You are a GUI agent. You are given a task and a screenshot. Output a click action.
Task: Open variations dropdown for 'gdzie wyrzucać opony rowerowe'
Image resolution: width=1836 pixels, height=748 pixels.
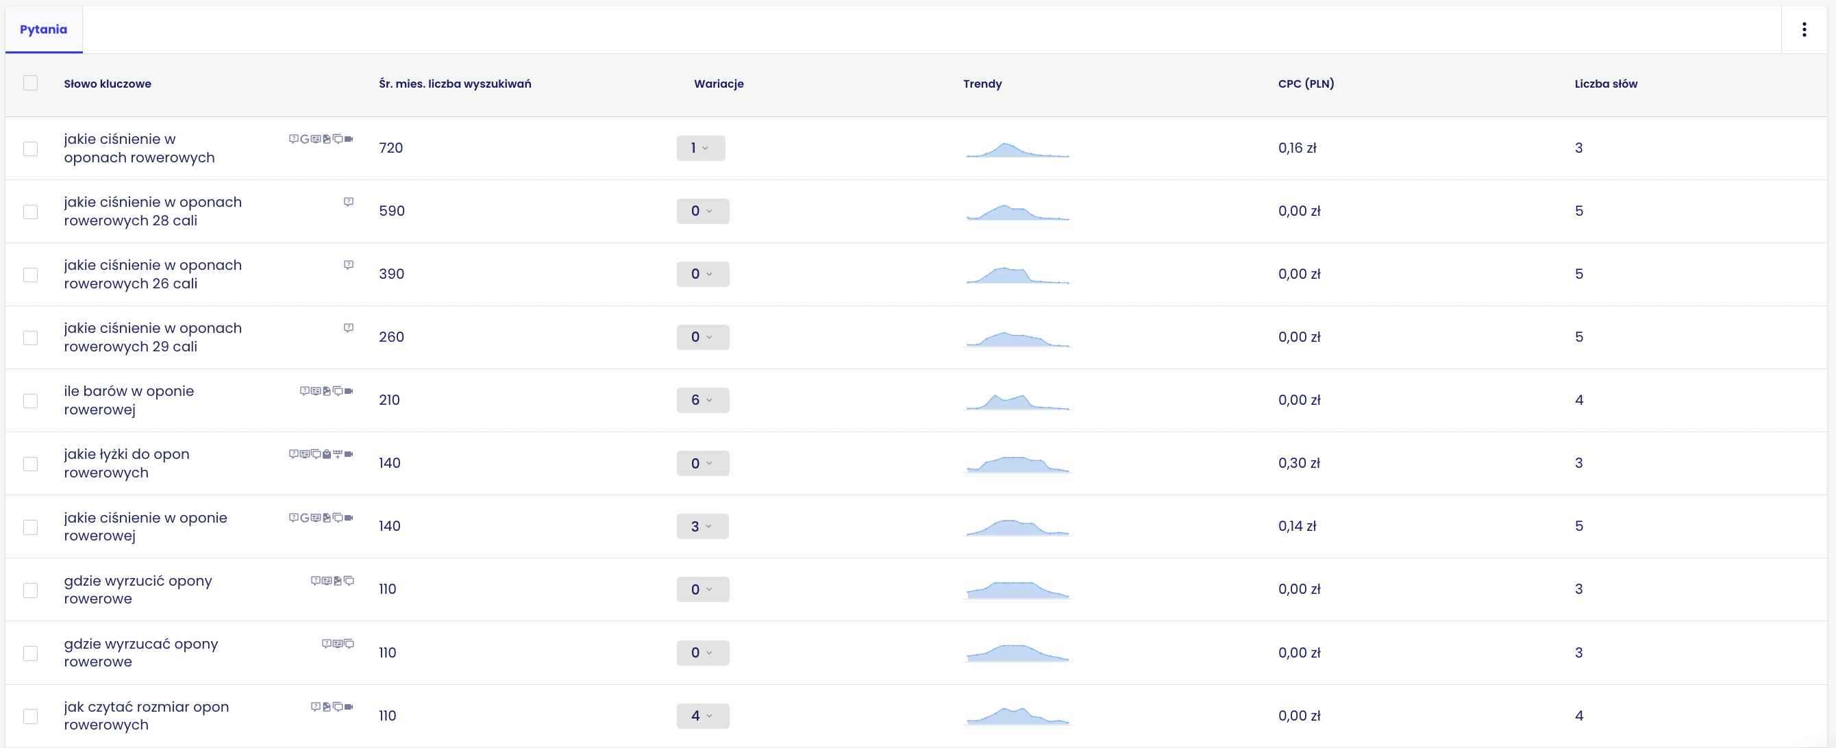tap(703, 653)
